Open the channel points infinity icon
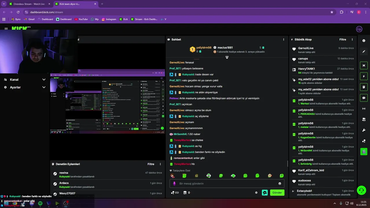 [175, 193]
